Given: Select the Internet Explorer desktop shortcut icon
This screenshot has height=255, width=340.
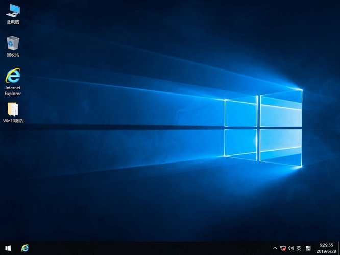Looking at the screenshot, I should 13,76.
